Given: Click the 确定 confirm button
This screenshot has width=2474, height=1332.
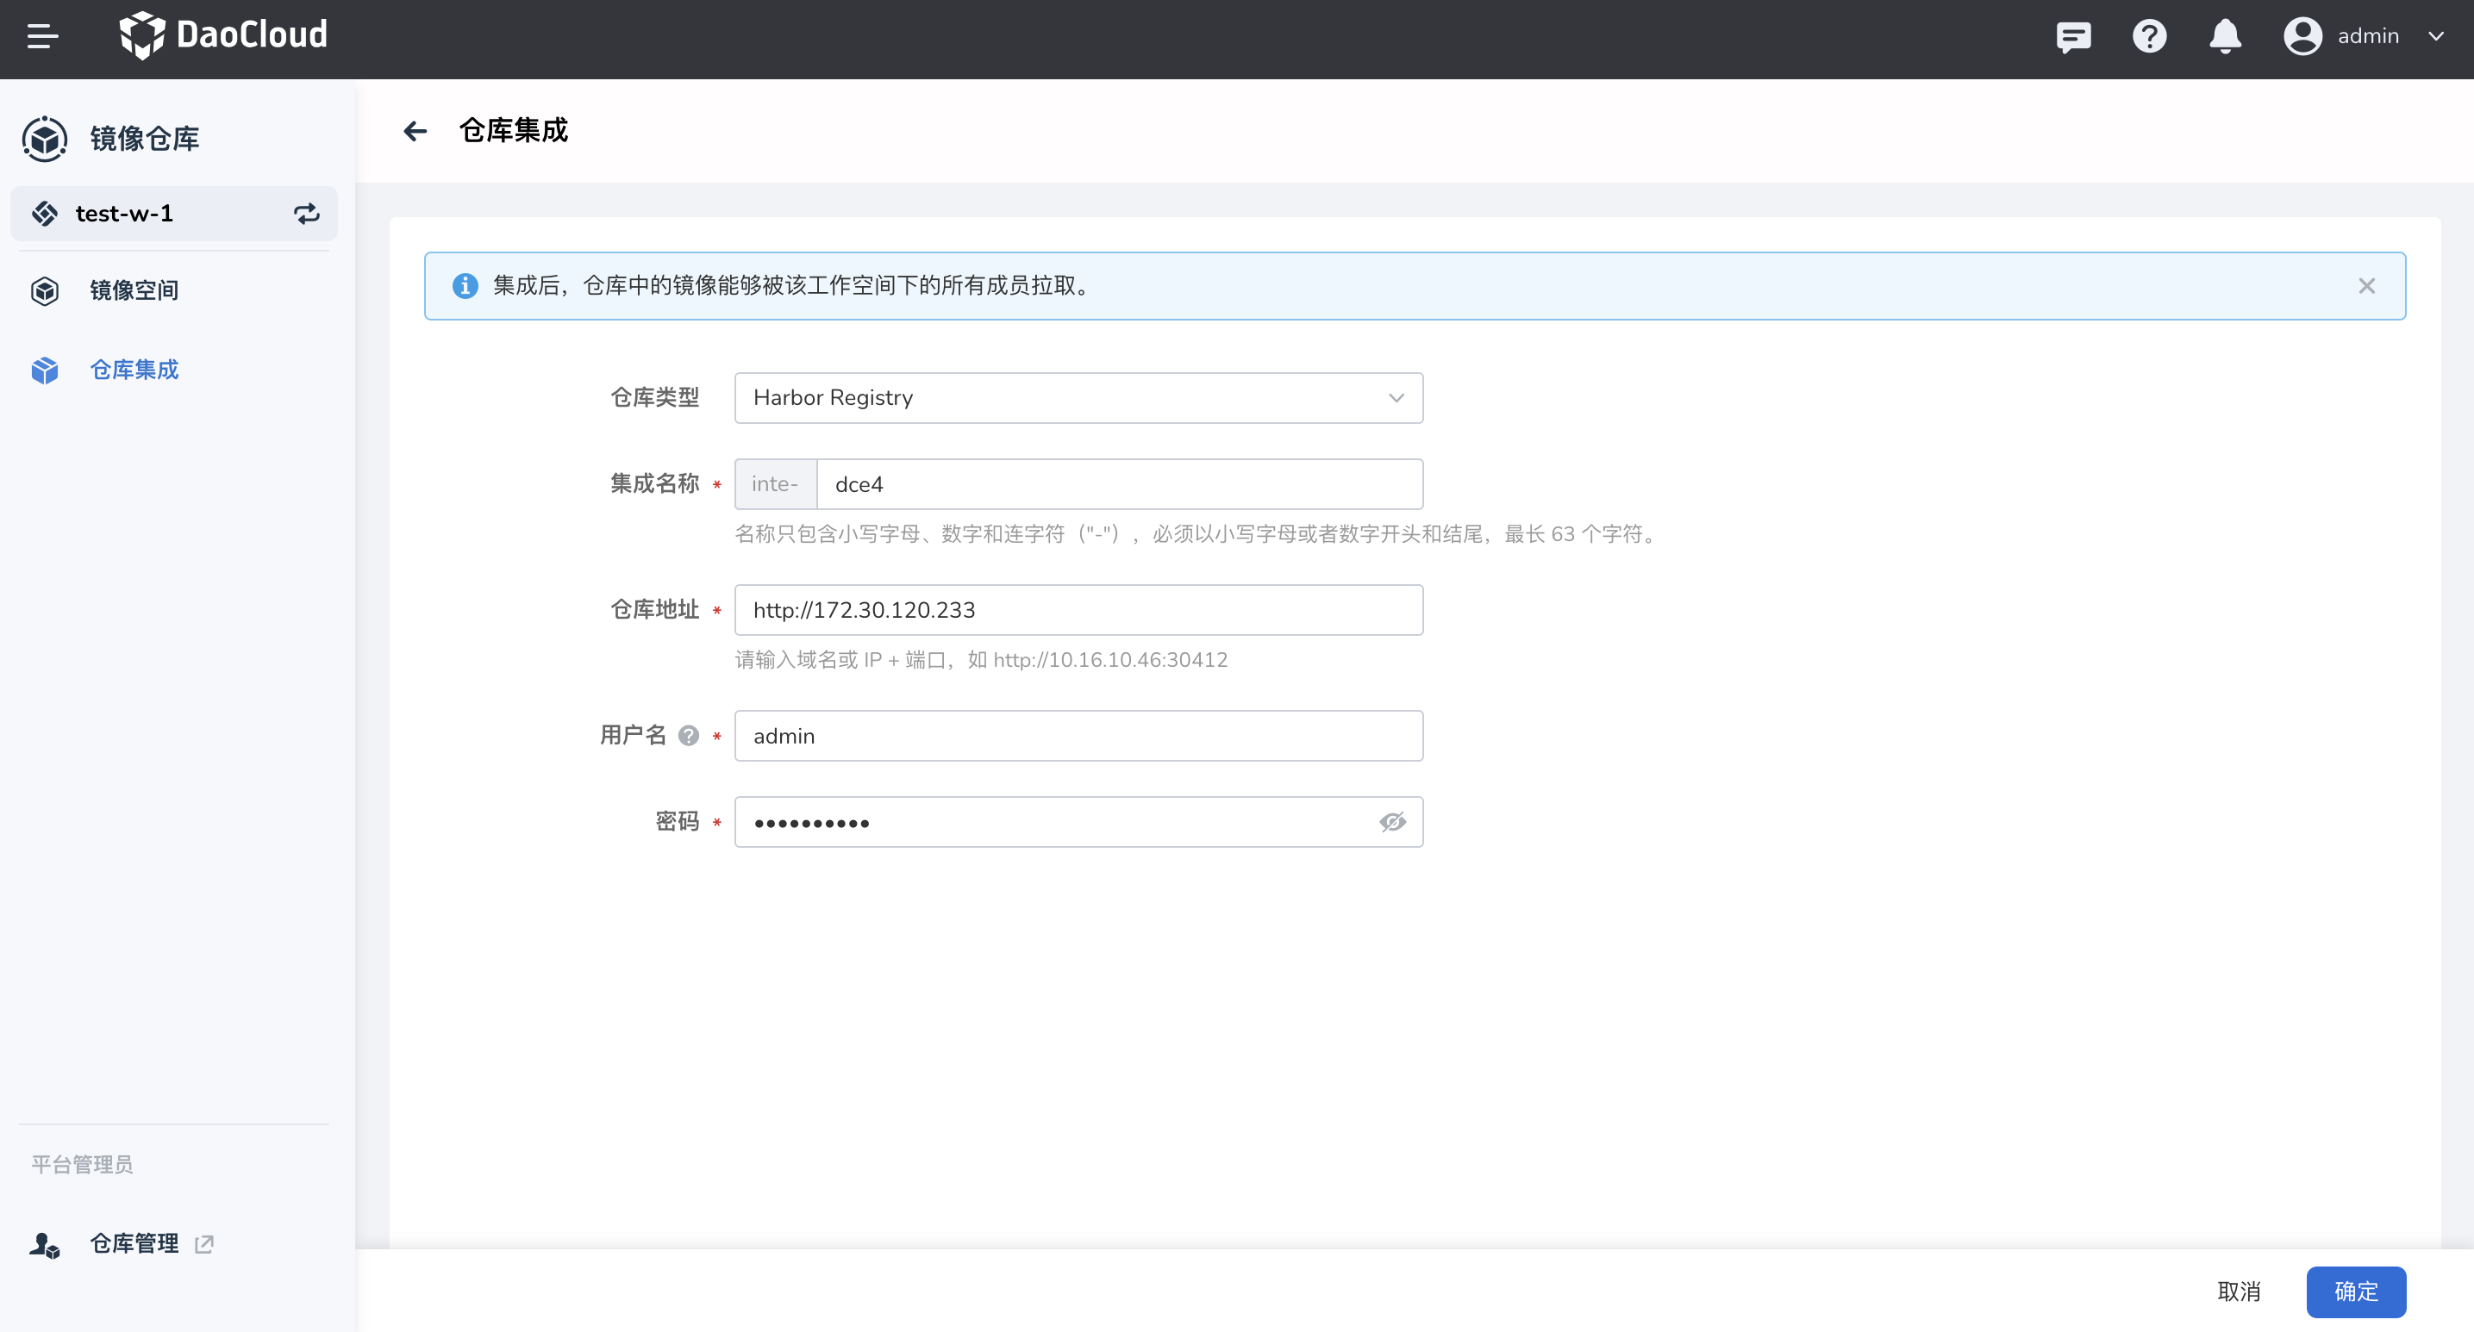Looking at the screenshot, I should coord(2358,1288).
